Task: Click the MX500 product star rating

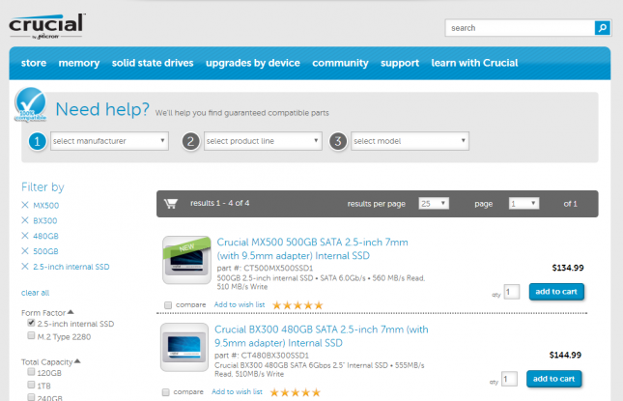Action: pos(297,305)
